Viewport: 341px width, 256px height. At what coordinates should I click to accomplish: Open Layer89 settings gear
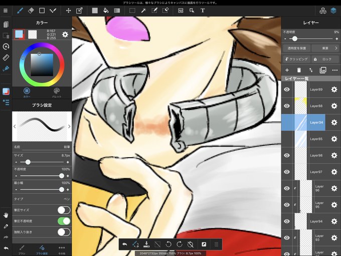(x=334, y=89)
